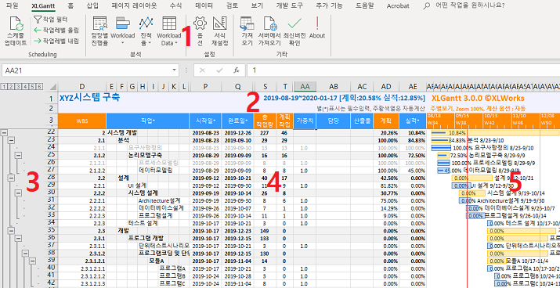Image resolution: width=560 pixels, height=288 pixels.
Task: Open 담당별 진행률 progress report
Action: tap(99, 32)
